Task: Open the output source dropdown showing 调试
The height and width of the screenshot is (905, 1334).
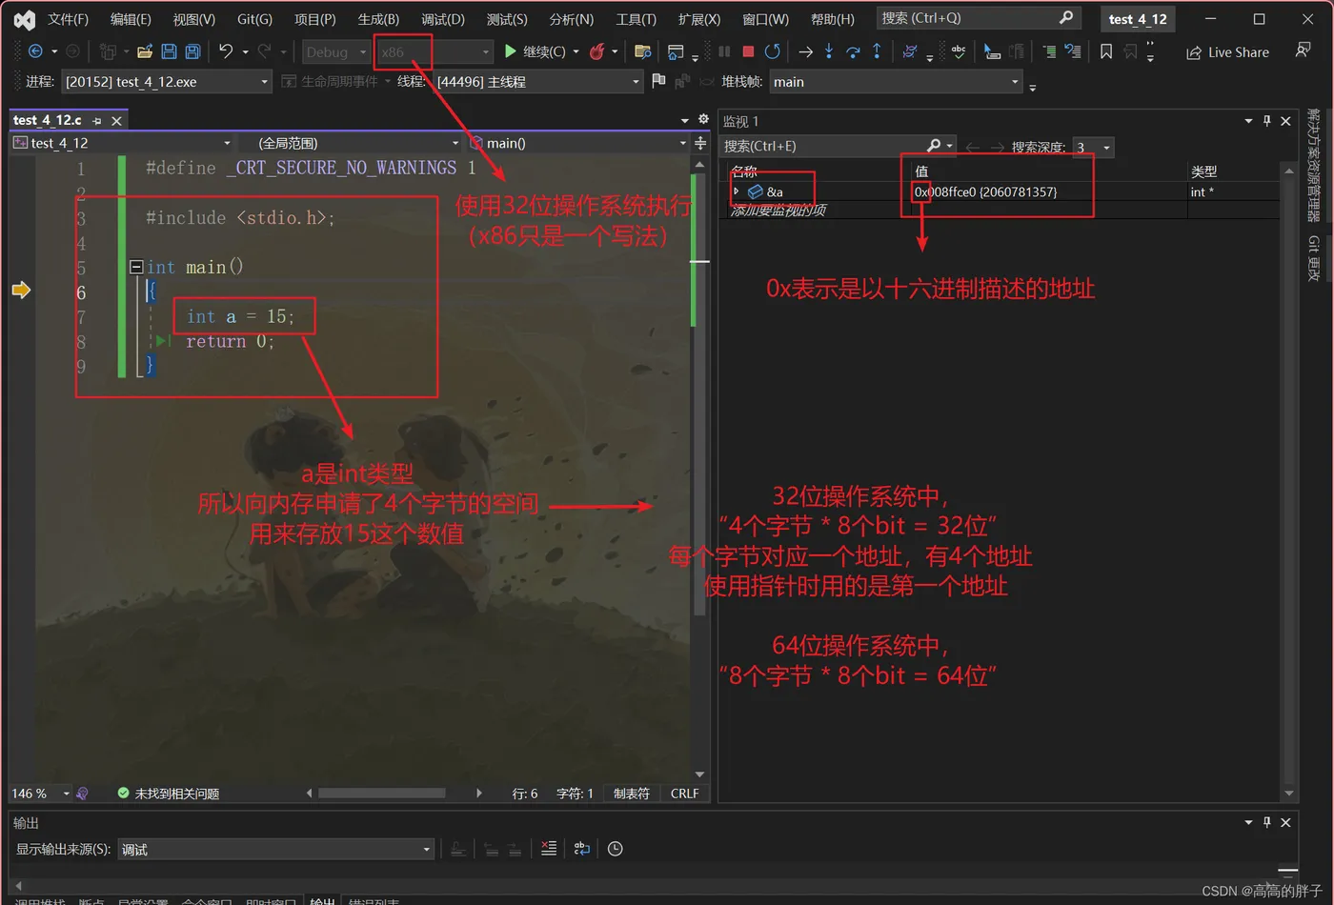Action: coord(276,849)
